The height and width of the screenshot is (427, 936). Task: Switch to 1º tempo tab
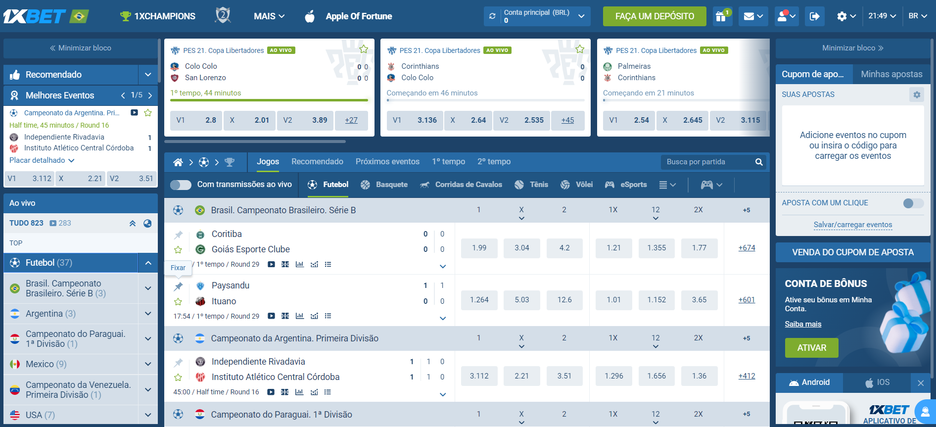point(448,162)
